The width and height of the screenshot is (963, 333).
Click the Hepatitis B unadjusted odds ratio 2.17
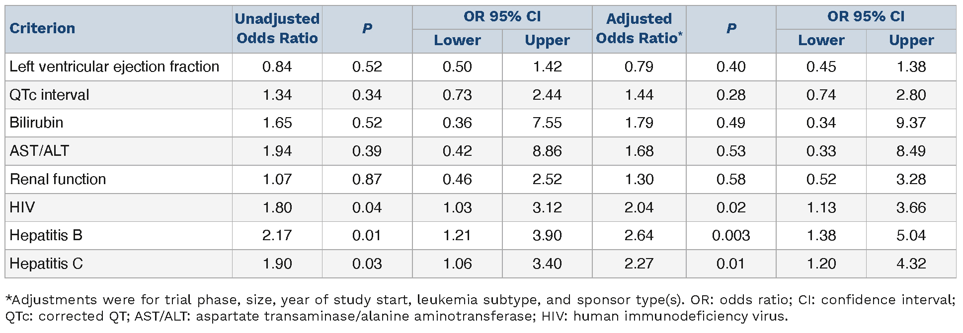coord(277,235)
